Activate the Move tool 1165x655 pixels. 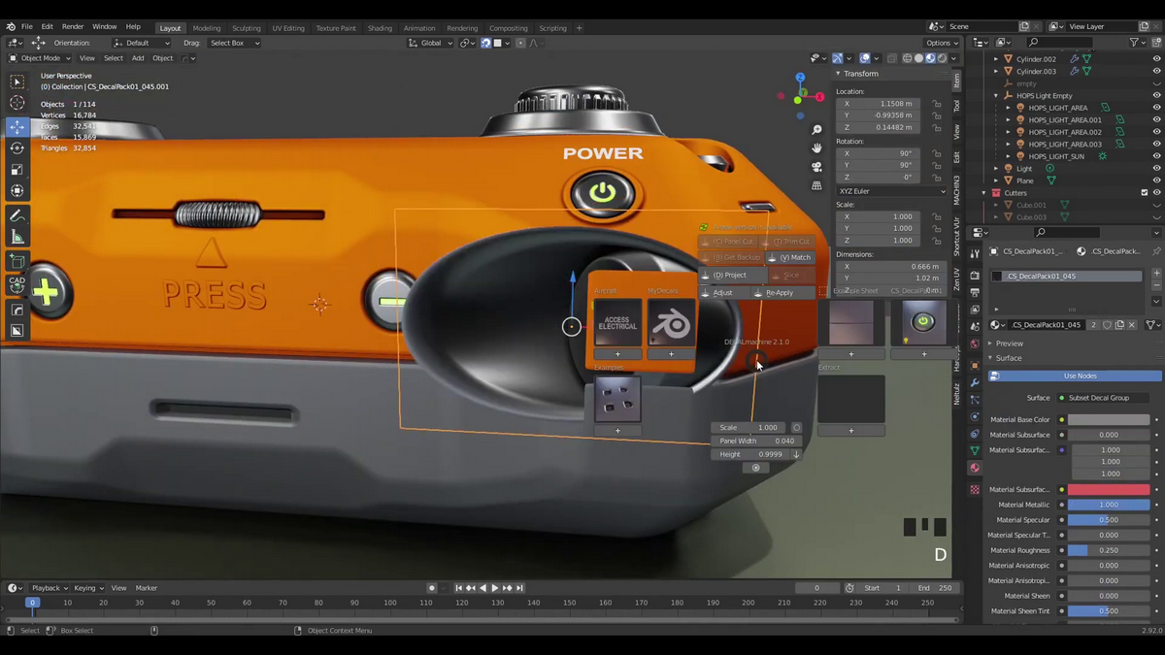coord(17,126)
